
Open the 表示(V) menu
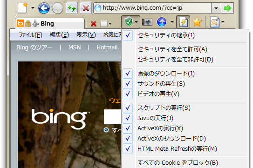pos(86,34)
